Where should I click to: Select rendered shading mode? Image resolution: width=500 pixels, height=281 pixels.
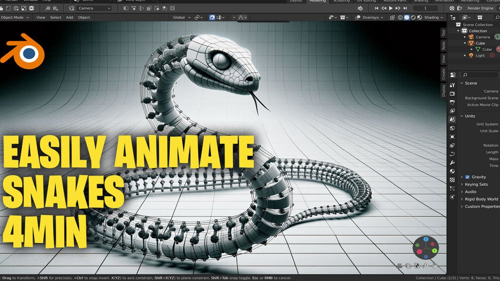click(x=419, y=17)
